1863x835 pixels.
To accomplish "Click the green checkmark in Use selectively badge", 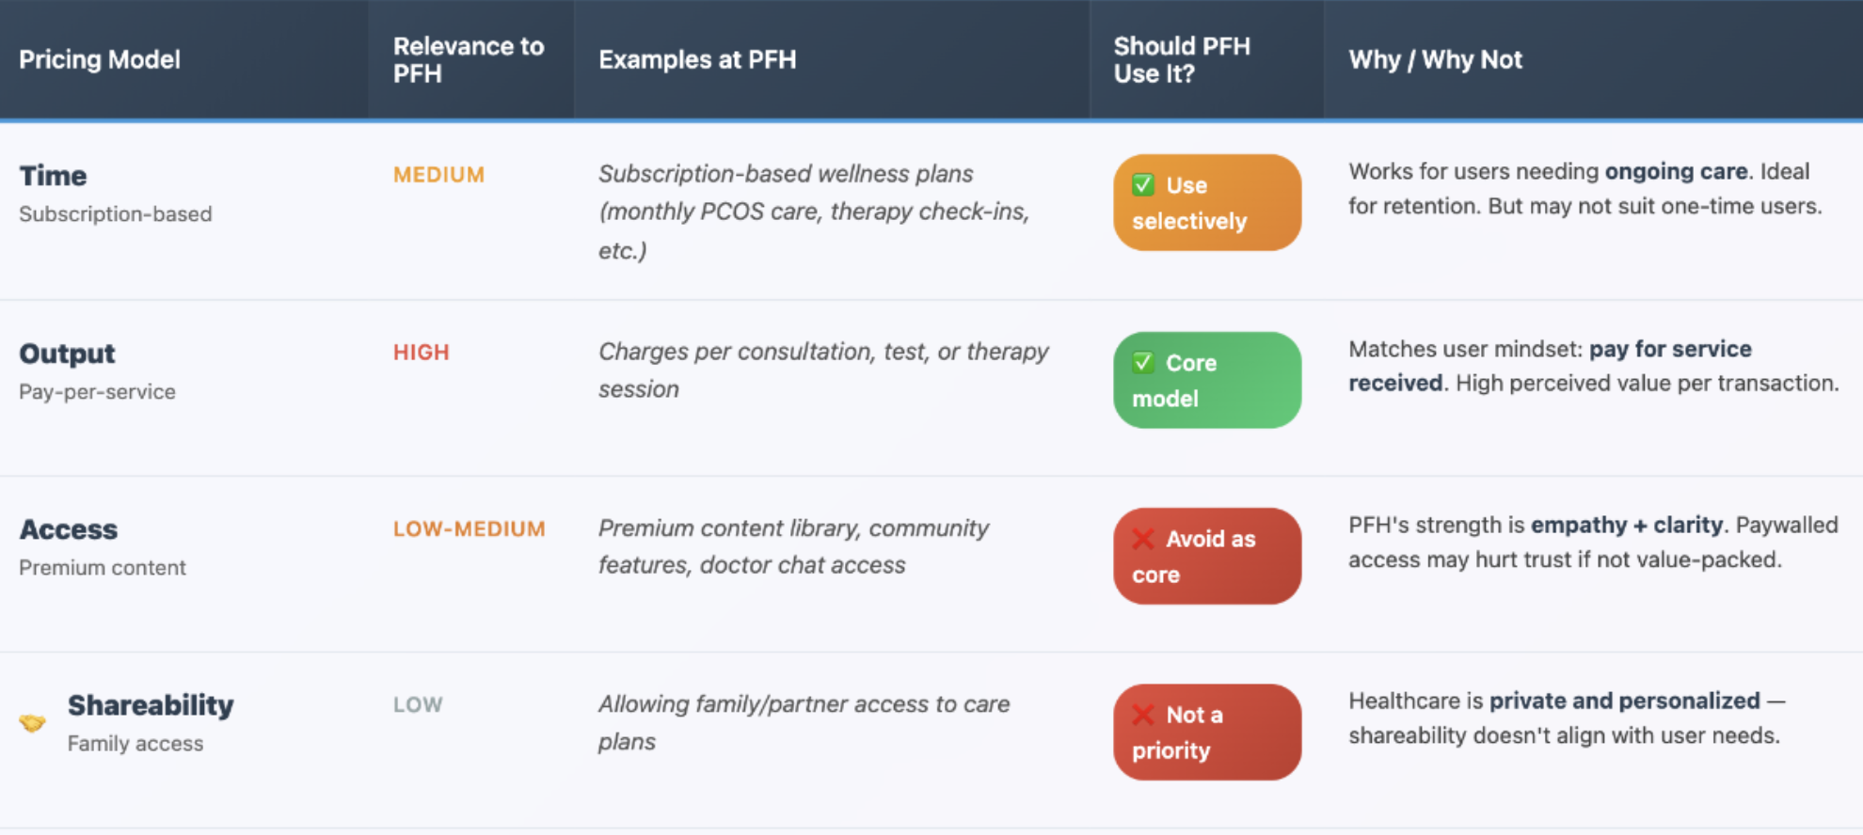I will (x=1143, y=185).
